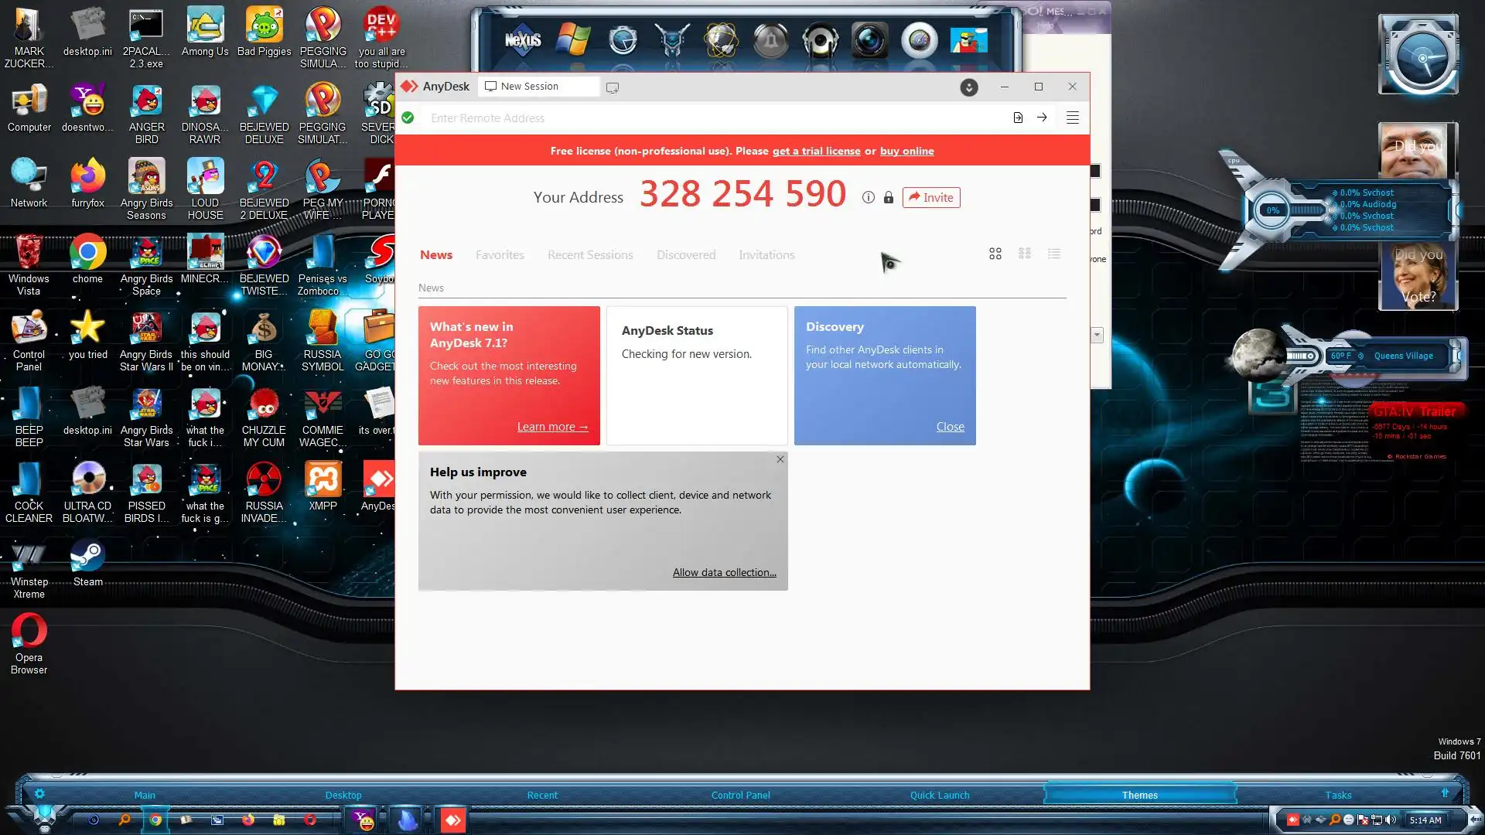Click the browse files transfer icon
1485x835 pixels.
pos(1018,118)
